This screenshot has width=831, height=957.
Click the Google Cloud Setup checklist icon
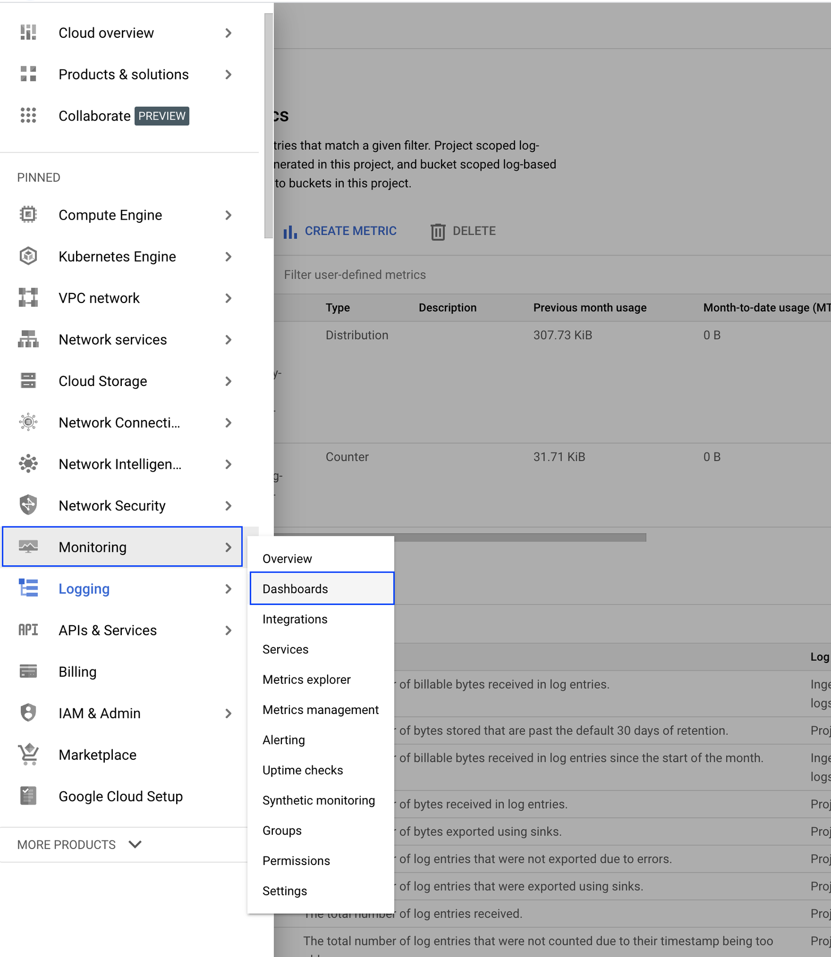28,795
